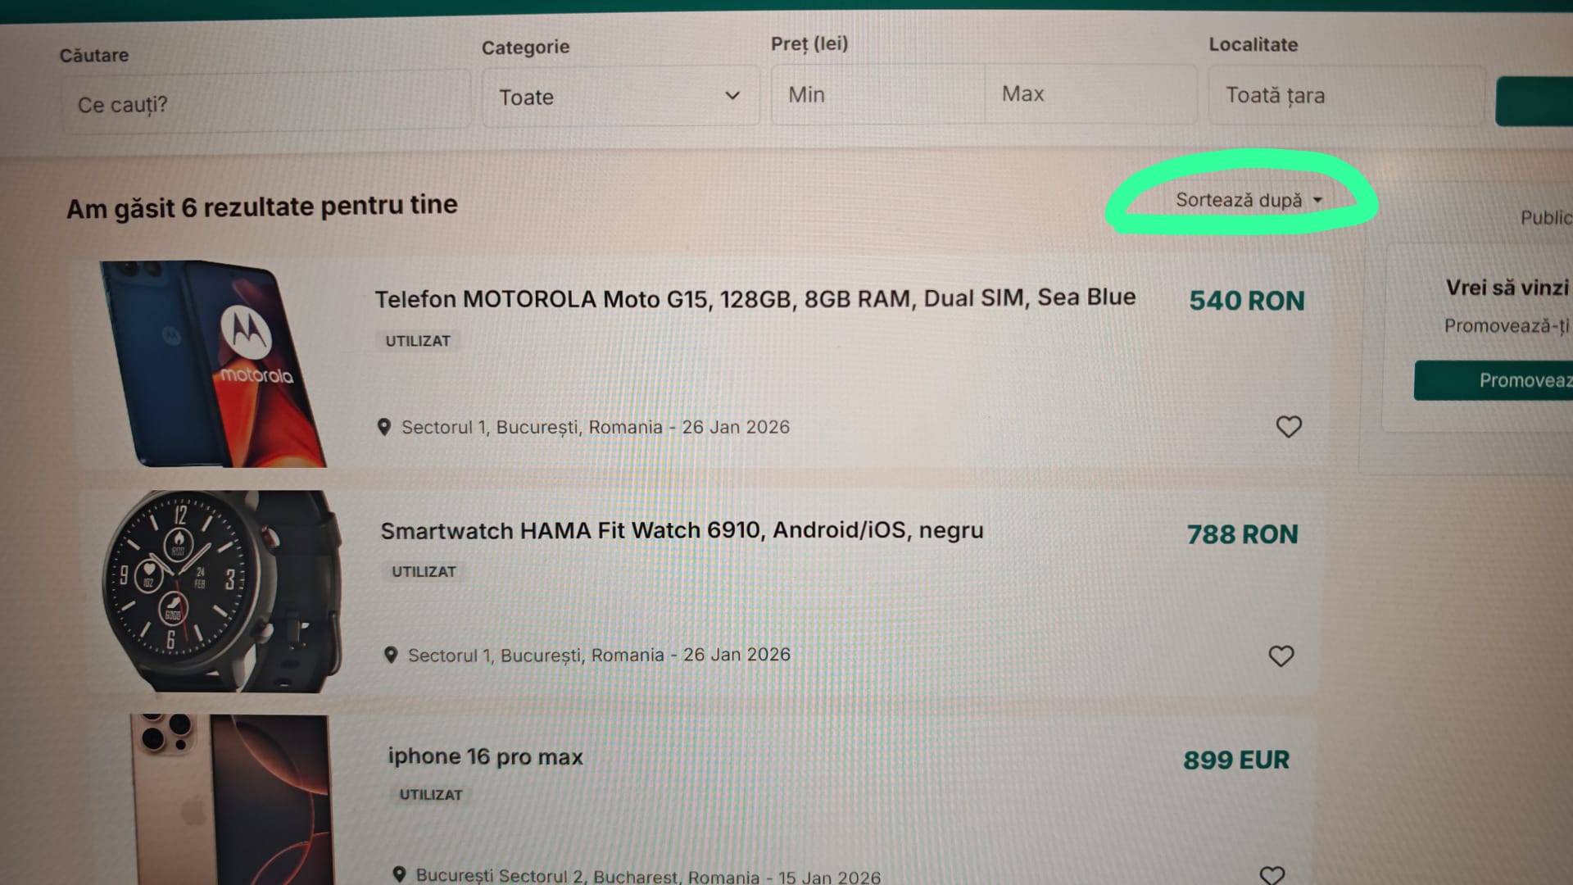Open Smartwatch HAMA Fit Watch 6910 listing
Image resolution: width=1573 pixels, height=885 pixels.
pos(682,530)
